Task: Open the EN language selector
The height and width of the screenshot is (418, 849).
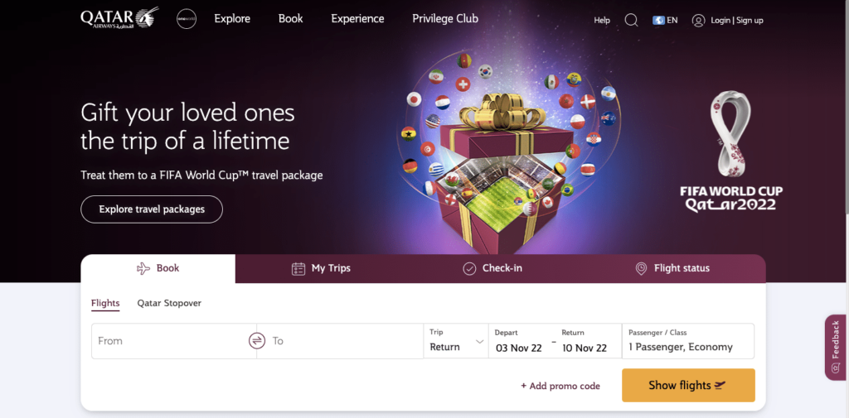Action: tap(672, 20)
